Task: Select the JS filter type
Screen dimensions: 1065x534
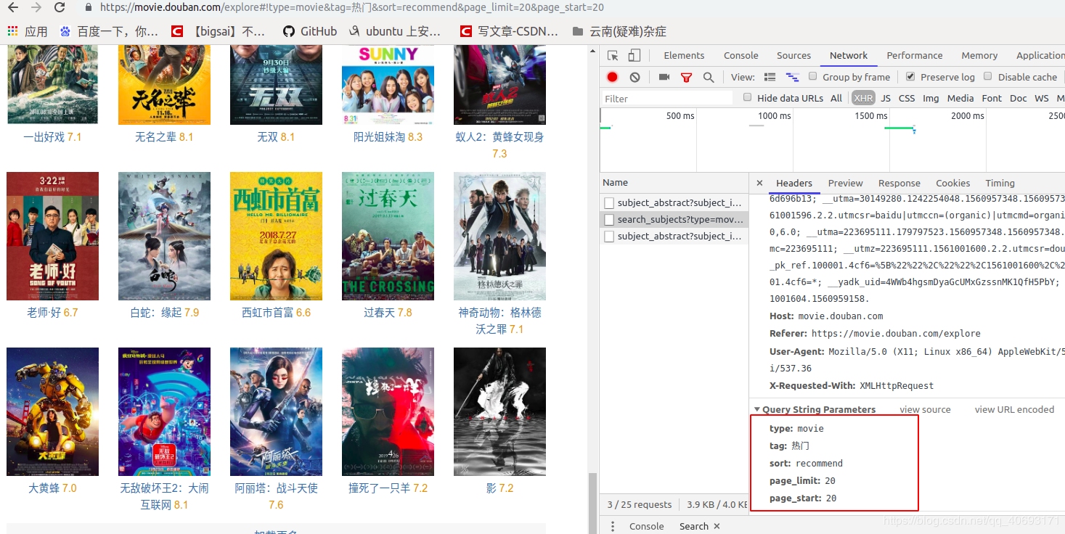Action: click(886, 98)
